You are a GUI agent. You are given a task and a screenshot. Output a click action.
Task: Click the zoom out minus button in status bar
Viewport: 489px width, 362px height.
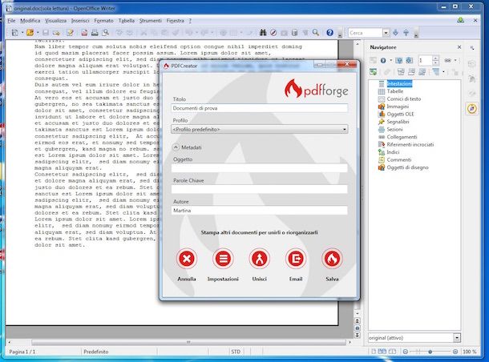[x=405, y=352]
